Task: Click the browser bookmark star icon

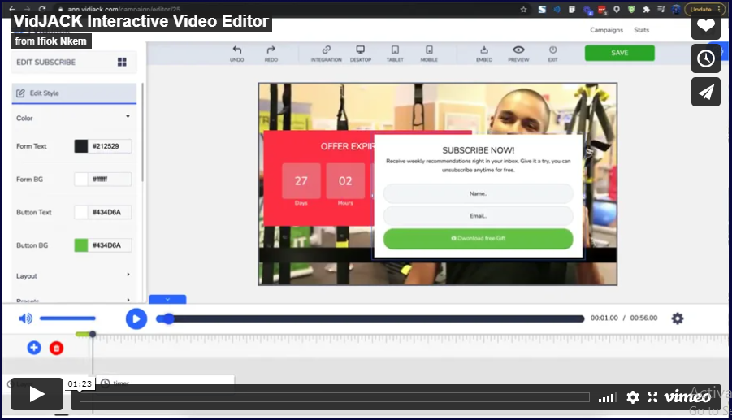Action: [x=523, y=9]
